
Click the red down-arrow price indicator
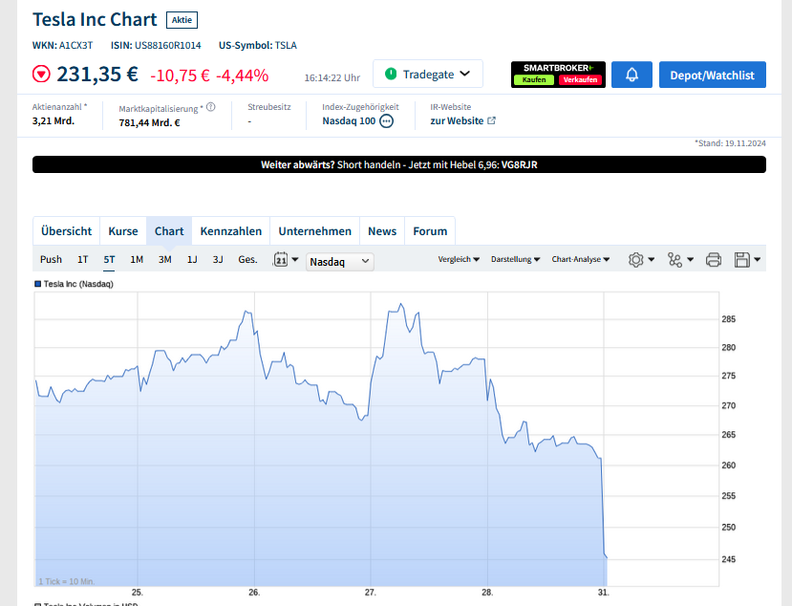[42, 75]
